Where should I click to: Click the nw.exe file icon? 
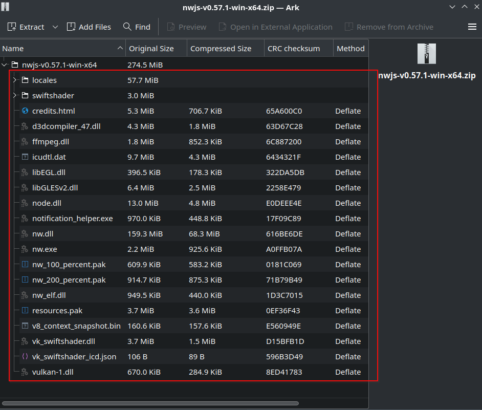click(x=25, y=249)
